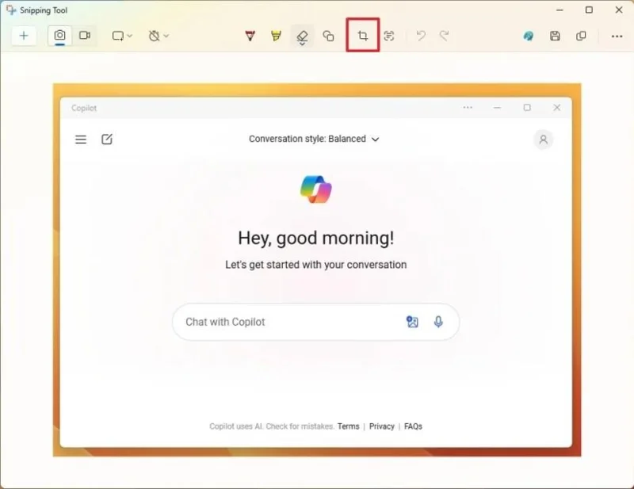Image resolution: width=634 pixels, height=489 pixels.
Task: Open Copilot window three-dots options
Action: tap(468, 108)
